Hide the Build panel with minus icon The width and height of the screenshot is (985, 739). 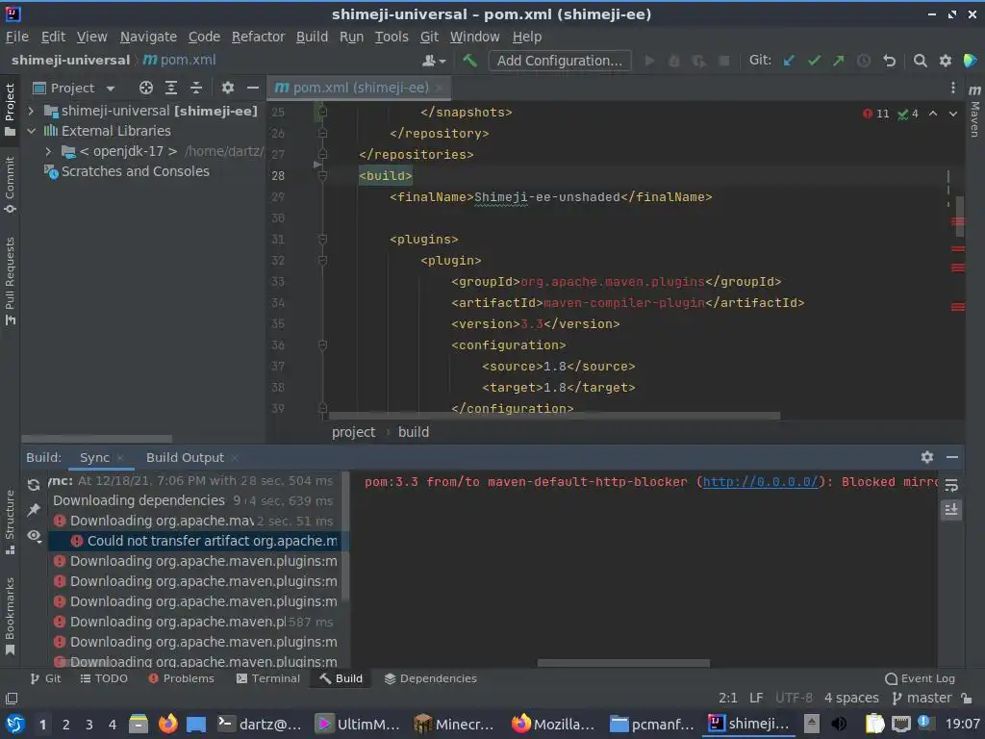click(952, 457)
